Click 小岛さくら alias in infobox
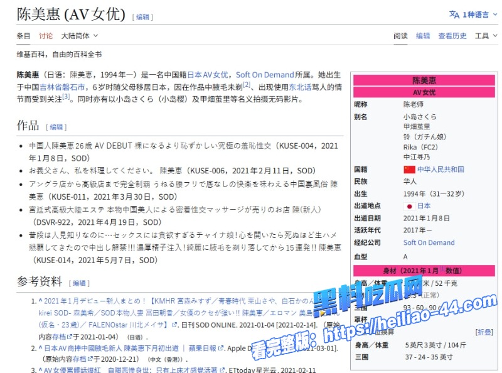The image size is (502, 373). pos(420,117)
